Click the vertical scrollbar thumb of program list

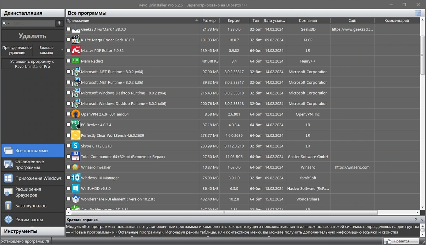tap(423, 55)
